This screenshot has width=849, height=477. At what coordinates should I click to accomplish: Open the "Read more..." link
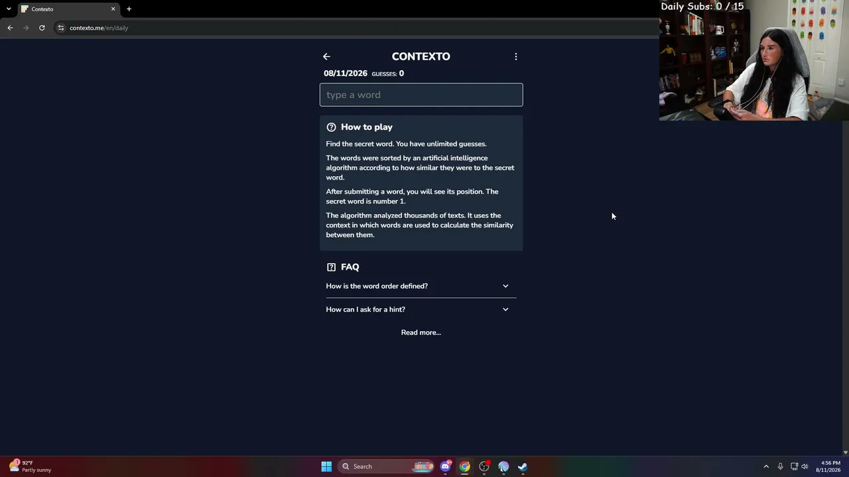point(421,333)
